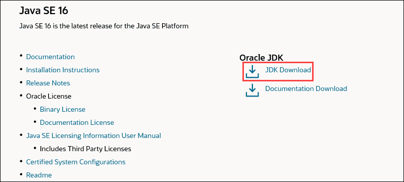Image resolution: width=404 pixels, height=182 pixels.
Task: View Certified System Configurations
Action: pyautogui.click(x=76, y=162)
